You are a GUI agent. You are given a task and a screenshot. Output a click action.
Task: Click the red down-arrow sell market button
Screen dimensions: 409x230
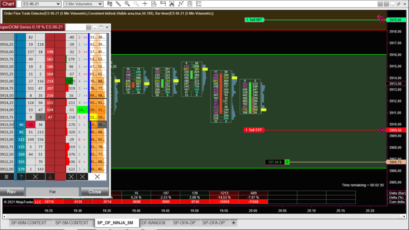[x=50, y=176]
